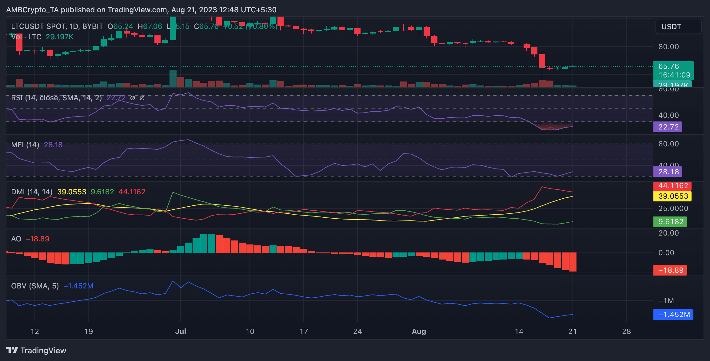Select the AO indicator legend label
The height and width of the screenshot is (361, 710).
[x=16, y=239]
